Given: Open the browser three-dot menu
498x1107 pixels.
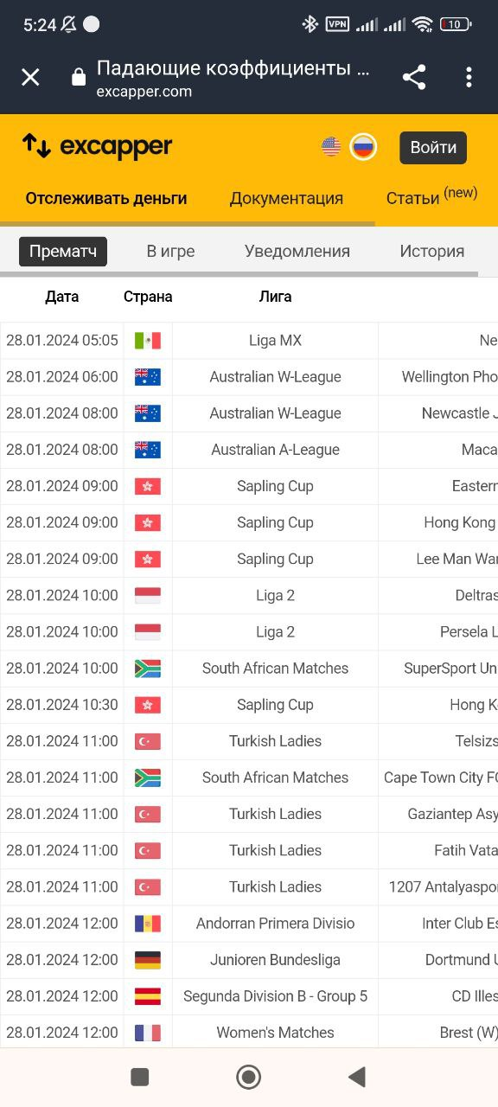Looking at the screenshot, I should pyautogui.click(x=469, y=76).
